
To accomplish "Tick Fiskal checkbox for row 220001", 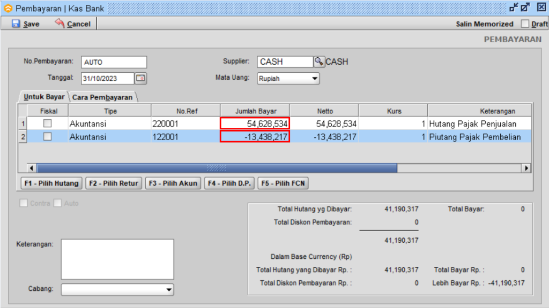I will 48,124.
